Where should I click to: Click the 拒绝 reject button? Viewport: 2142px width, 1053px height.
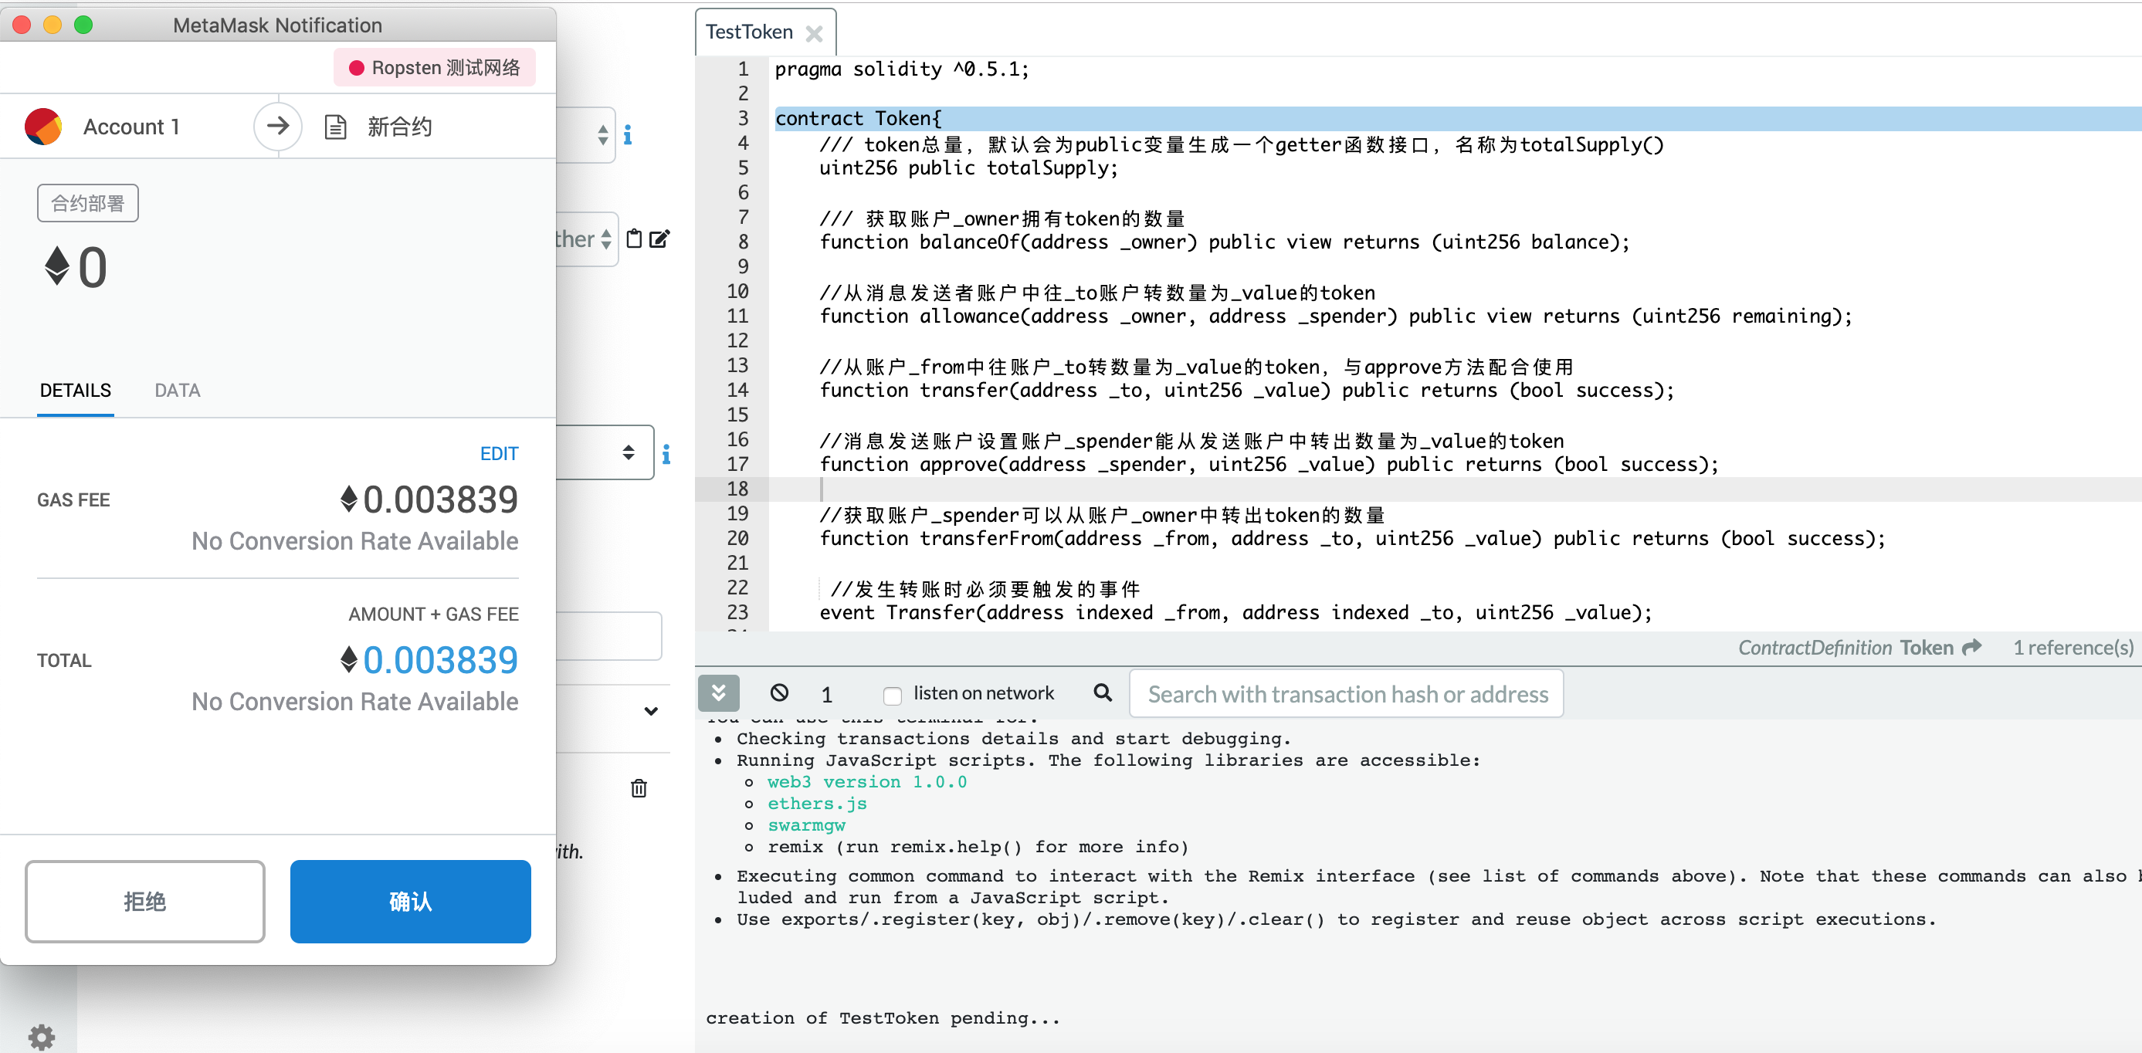144,901
